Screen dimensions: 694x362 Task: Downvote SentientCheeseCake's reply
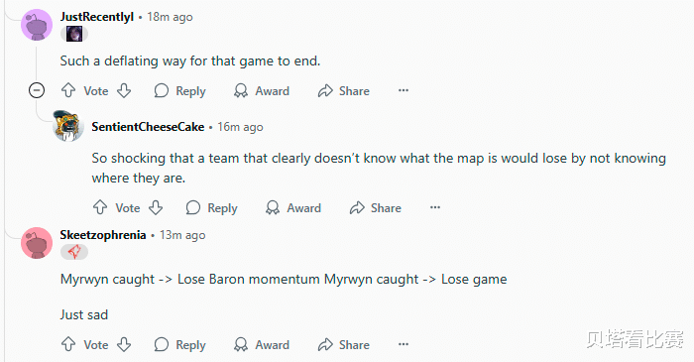(x=156, y=207)
